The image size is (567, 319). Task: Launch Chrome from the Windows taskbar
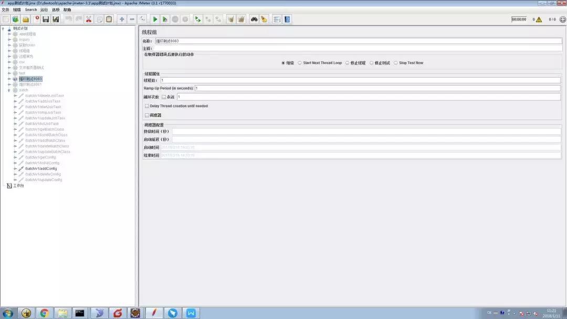[44, 313]
